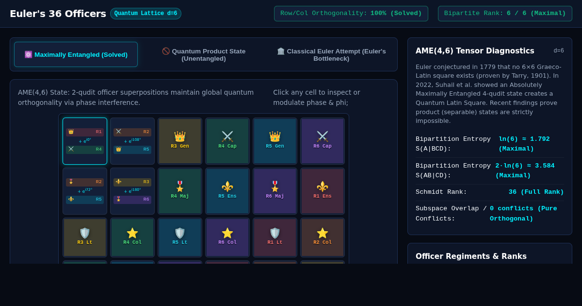The image size is (582, 306).
Task: Switch to Classical Euler Attempt tab
Action: (331, 54)
